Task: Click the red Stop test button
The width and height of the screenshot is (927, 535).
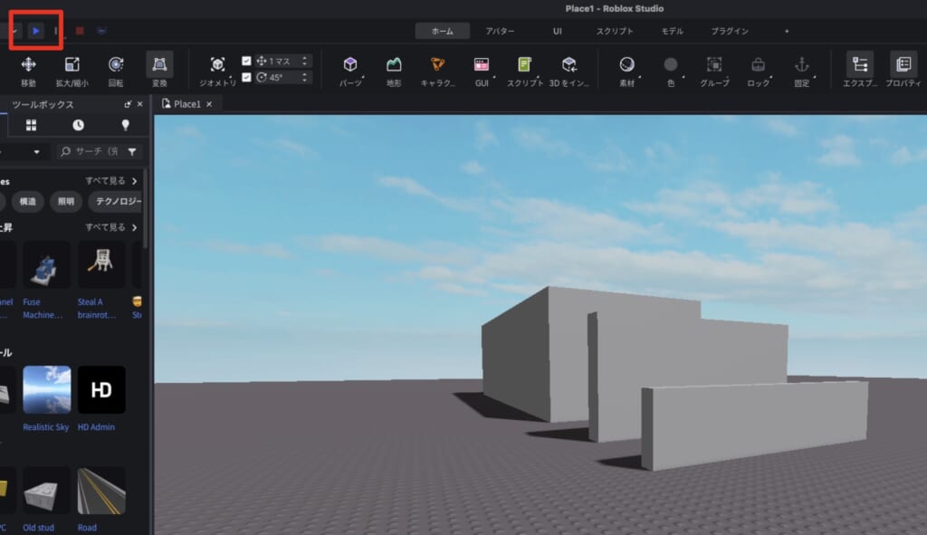Action: coord(80,31)
